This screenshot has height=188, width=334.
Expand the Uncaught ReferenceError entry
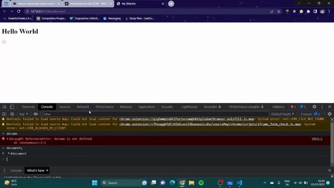[8, 139]
